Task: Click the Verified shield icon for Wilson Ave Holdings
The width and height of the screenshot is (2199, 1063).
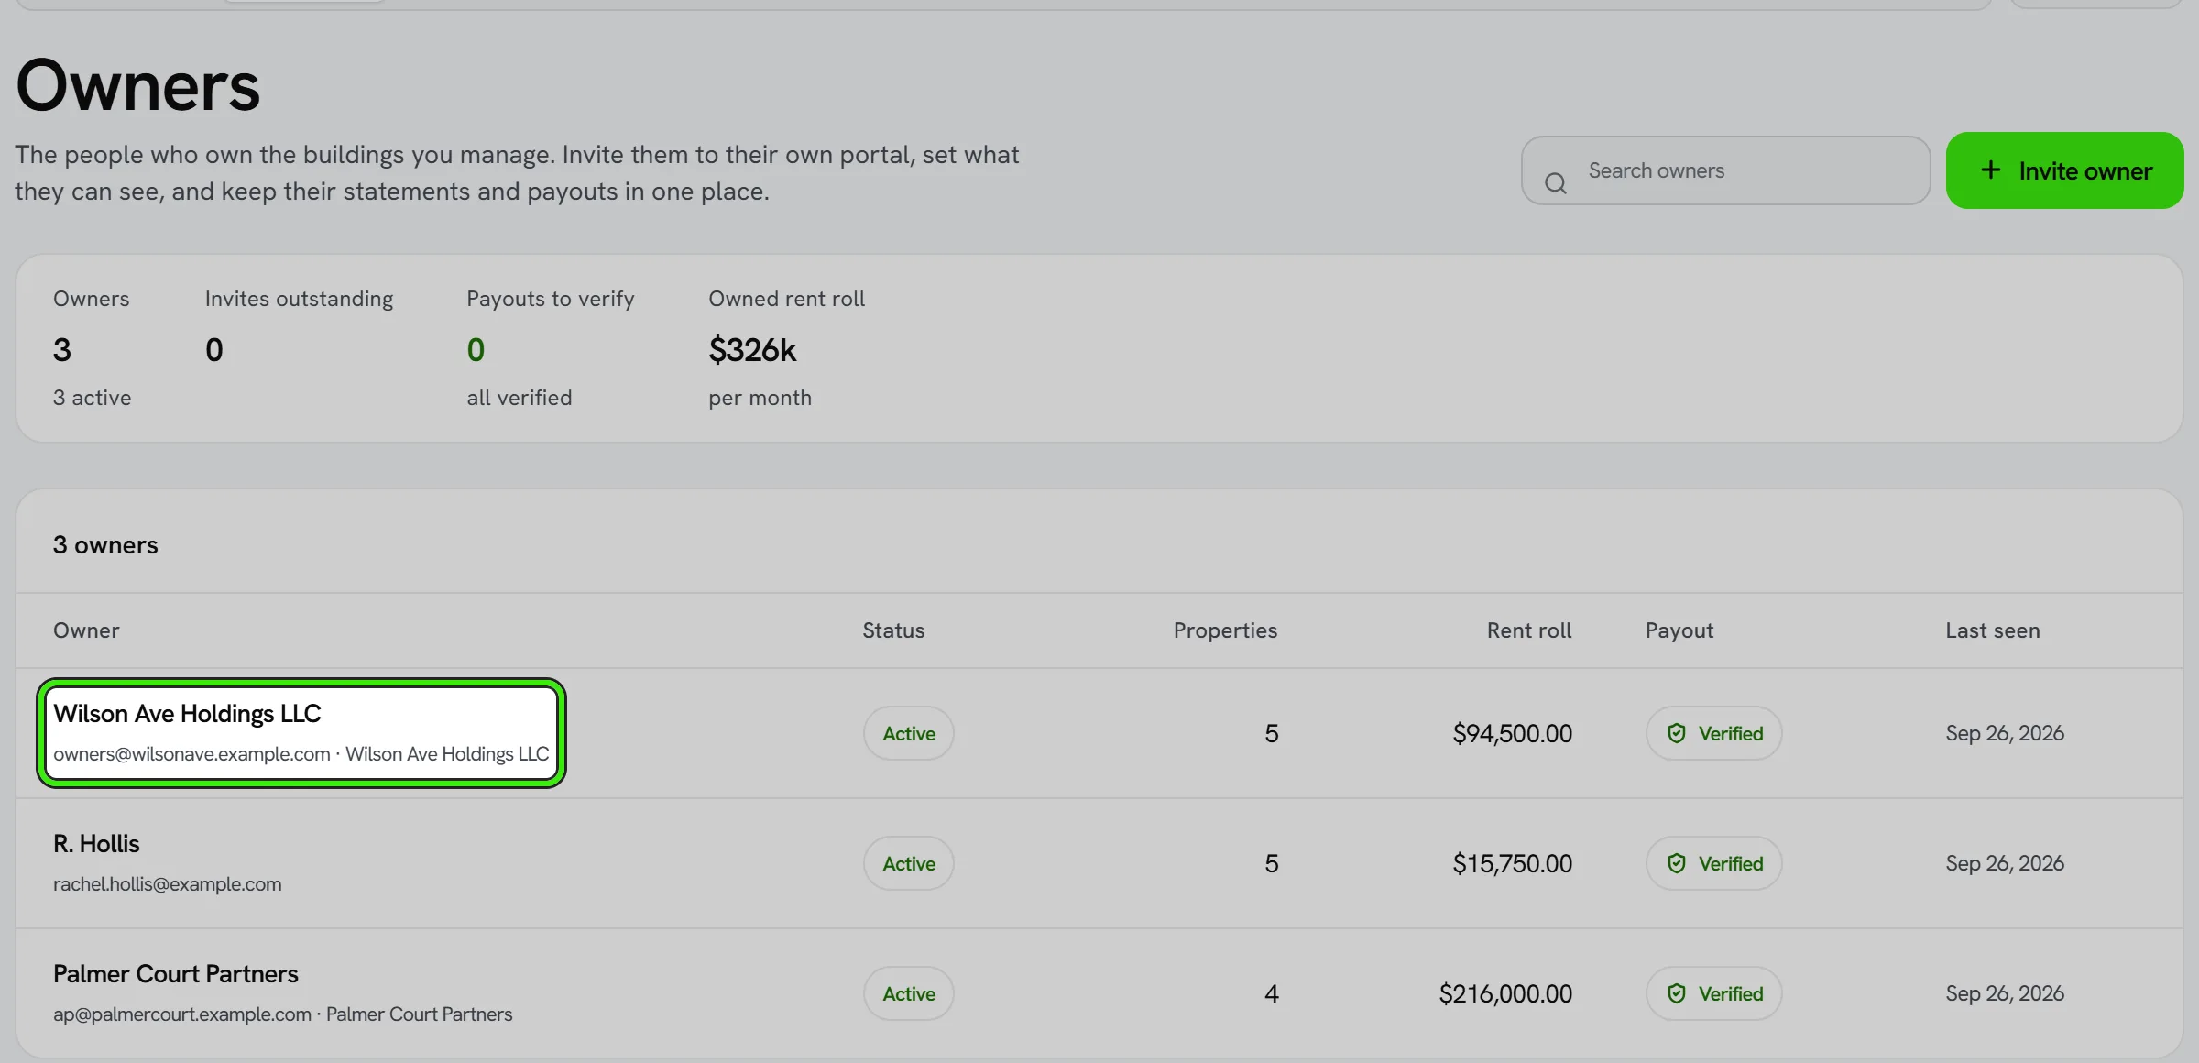Action: coord(1676,733)
